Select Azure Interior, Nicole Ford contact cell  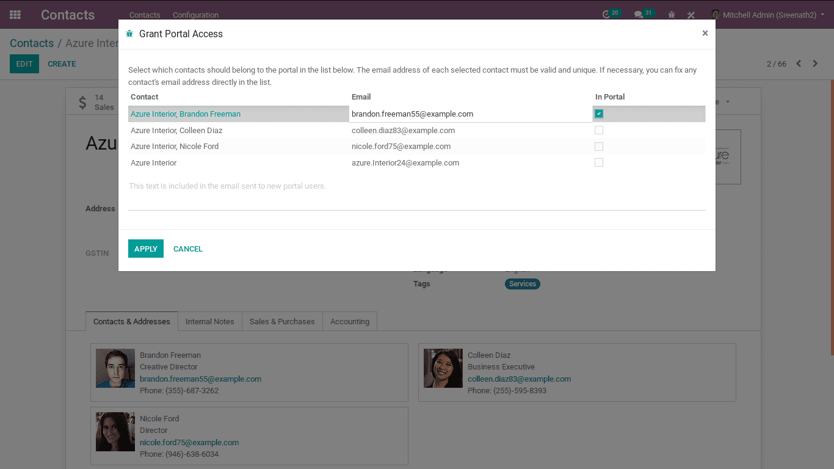239,147
